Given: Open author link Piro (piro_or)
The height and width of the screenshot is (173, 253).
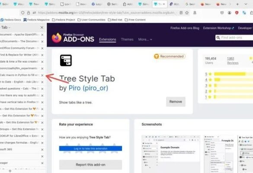Looking at the screenshot, I should pyautogui.click(x=88, y=88).
